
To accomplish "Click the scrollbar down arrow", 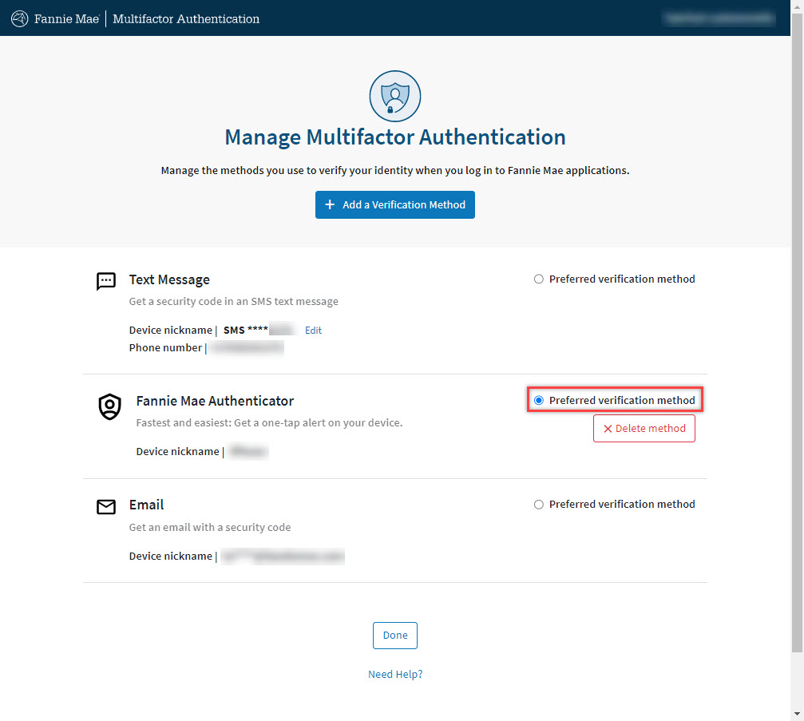I will tap(797, 714).
